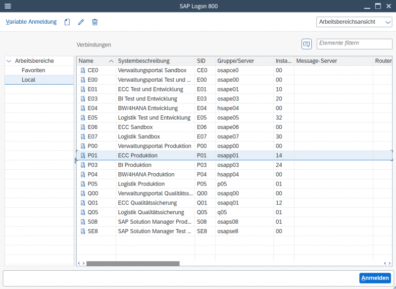The width and height of the screenshot is (396, 289).
Task: Click the Q05 connection icon
Action: coord(83,212)
